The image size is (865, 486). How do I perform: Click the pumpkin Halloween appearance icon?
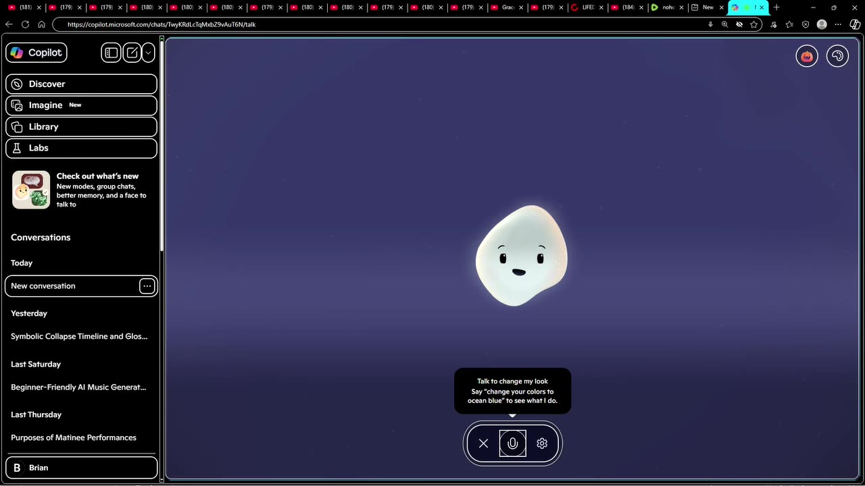point(807,56)
